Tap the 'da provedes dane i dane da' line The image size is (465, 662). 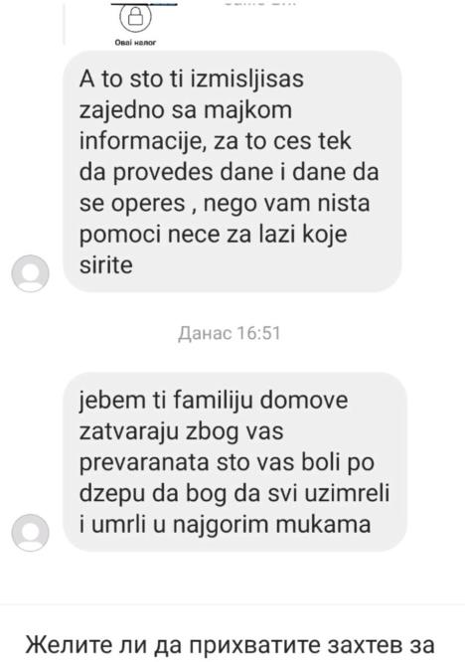click(230, 172)
